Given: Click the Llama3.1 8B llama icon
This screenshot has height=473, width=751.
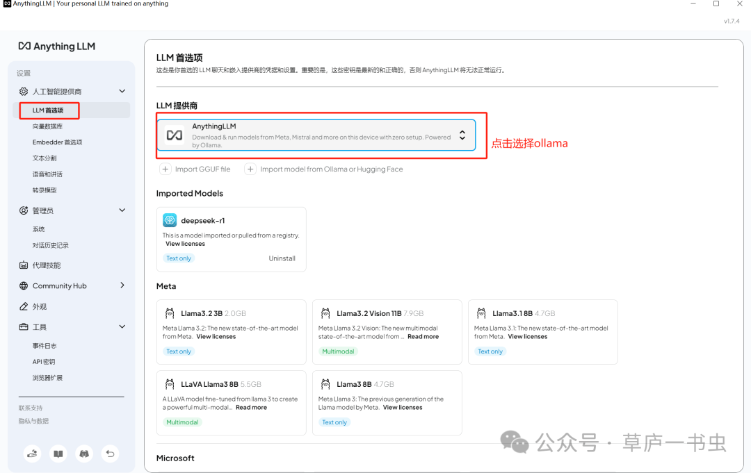Looking at the screenshot, I should pos(481,313).
